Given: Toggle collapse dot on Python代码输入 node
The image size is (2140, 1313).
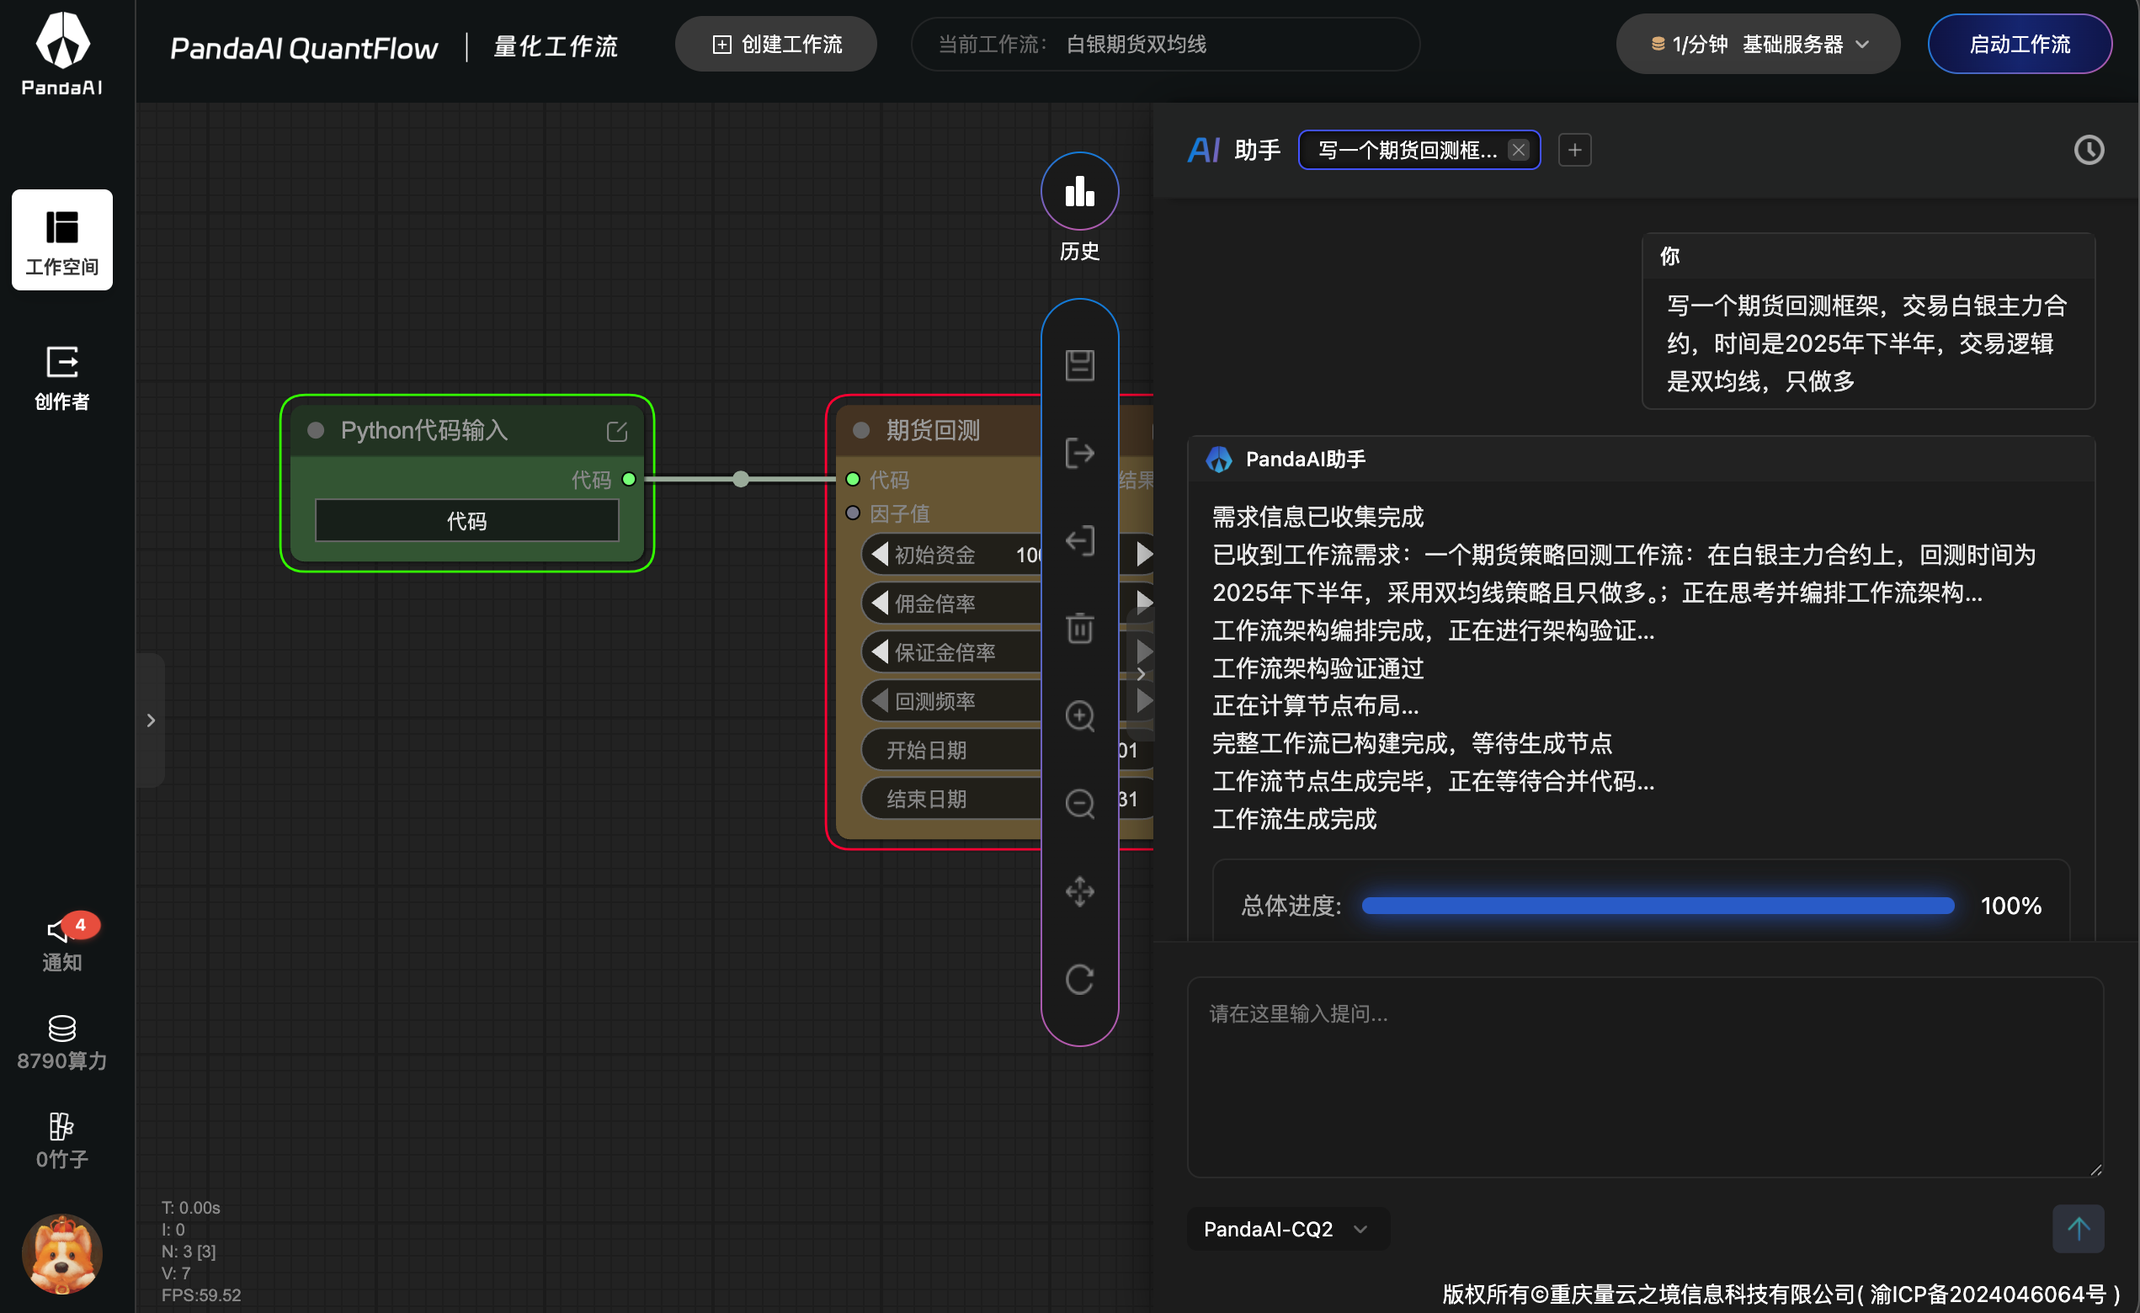Looking at the screenshot, I should pos(317,431).
